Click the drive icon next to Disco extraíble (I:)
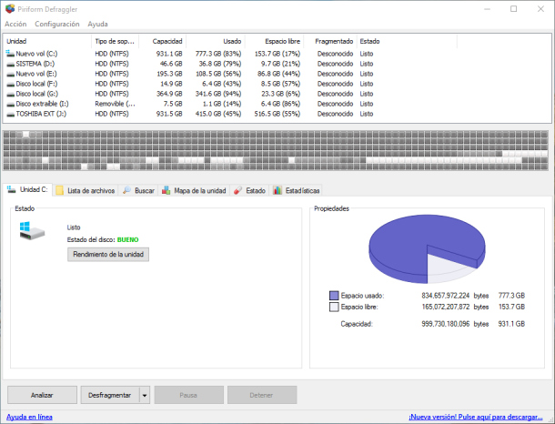The image size is (555, 424). point(10,104)
